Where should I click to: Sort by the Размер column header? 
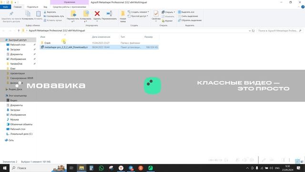[149, 37]
